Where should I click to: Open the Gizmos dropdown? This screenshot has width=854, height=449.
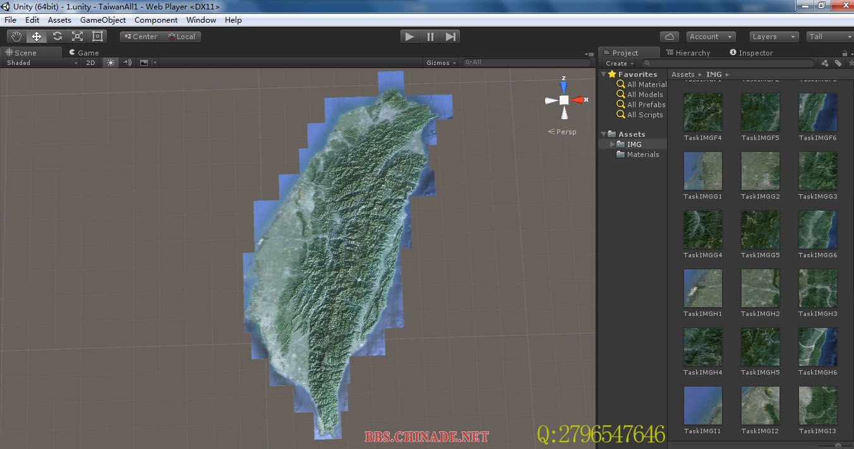point(441,62)
